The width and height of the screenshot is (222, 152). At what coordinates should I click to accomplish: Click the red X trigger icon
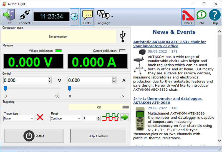coord(40,117)
